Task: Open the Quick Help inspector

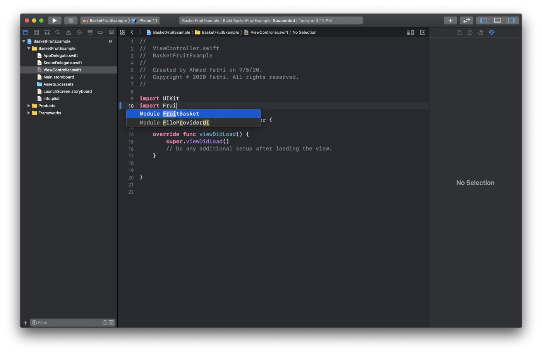Action: pos(480,32)
